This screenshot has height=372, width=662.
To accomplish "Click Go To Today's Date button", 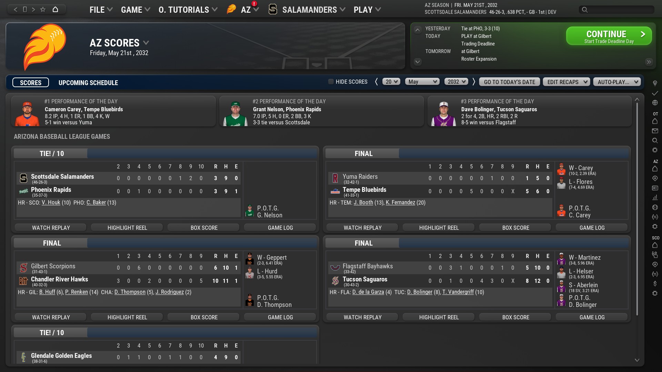I will point(509,82).
